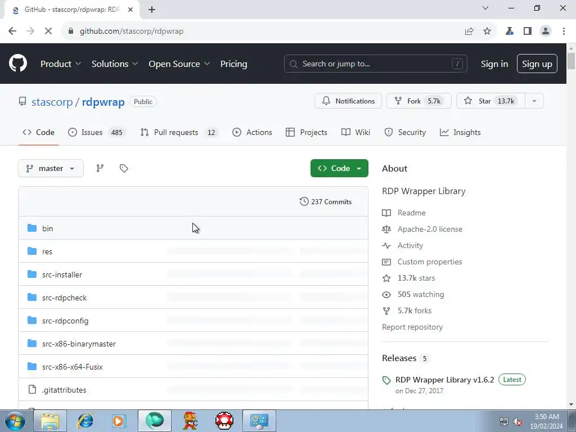Click the Notifications button
576x432 pixels.
[348, 101]
